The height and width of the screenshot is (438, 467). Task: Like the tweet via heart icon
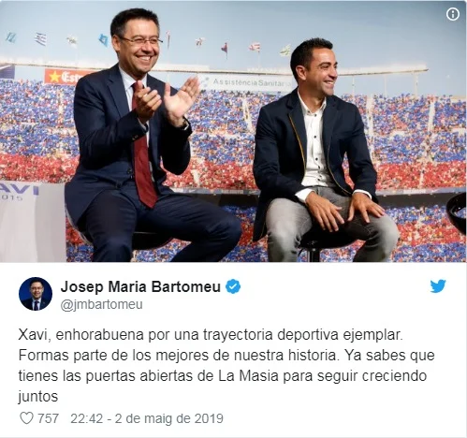tap(26, 418)
